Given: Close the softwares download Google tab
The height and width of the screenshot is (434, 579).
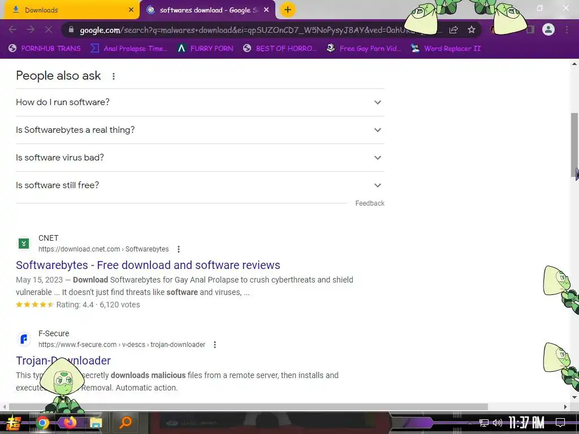Looking at the screenshot, I should tap(266, 10).
